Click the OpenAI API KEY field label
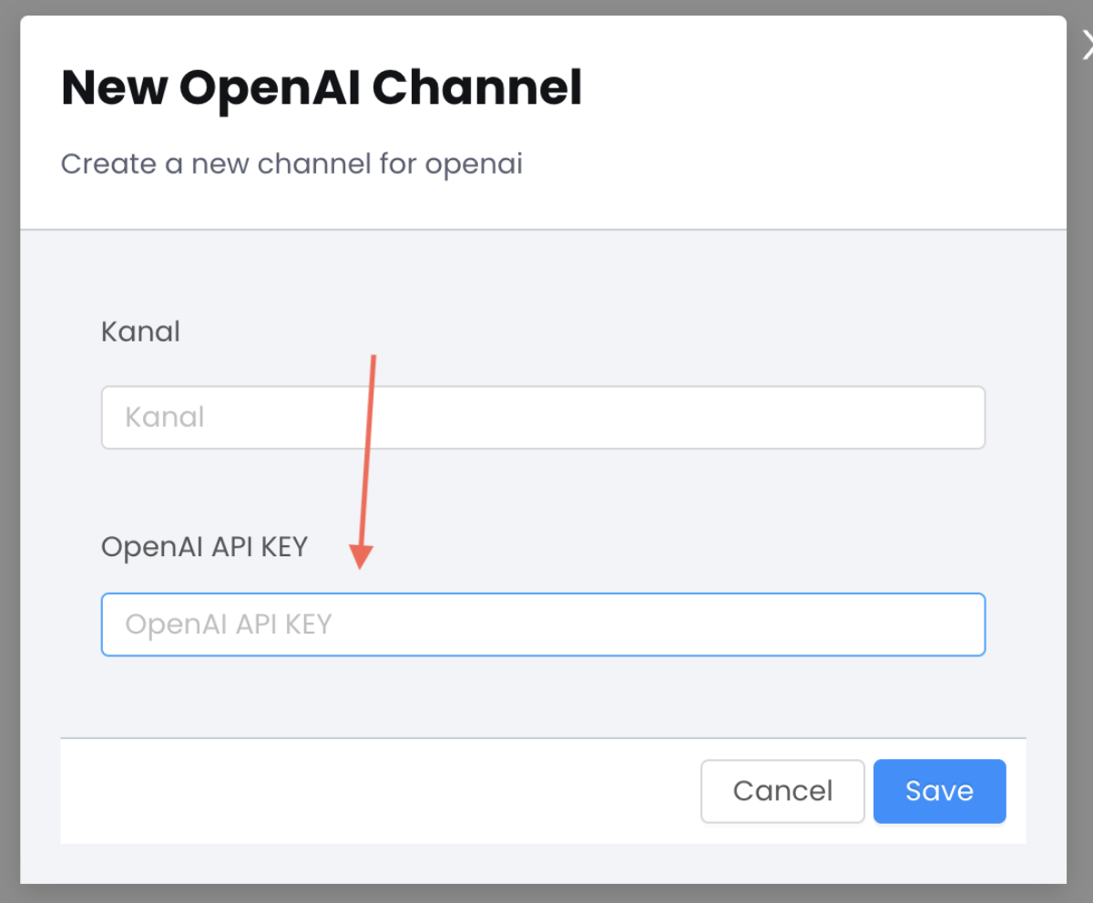The width and height of the screenshot is (1093, 903). (204, 547)
